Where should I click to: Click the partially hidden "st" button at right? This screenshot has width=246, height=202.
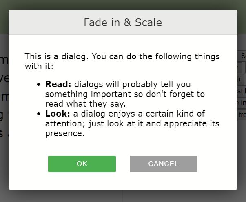(242, 91)
